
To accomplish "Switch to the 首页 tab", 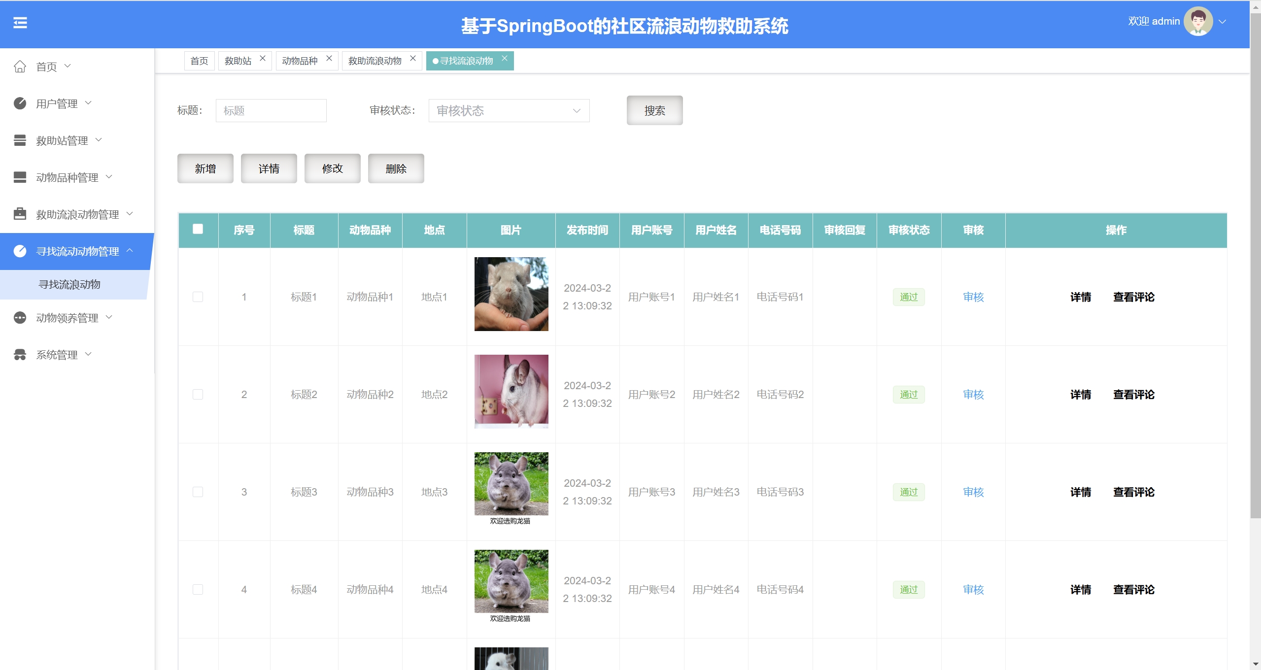I will pos(200,61).
